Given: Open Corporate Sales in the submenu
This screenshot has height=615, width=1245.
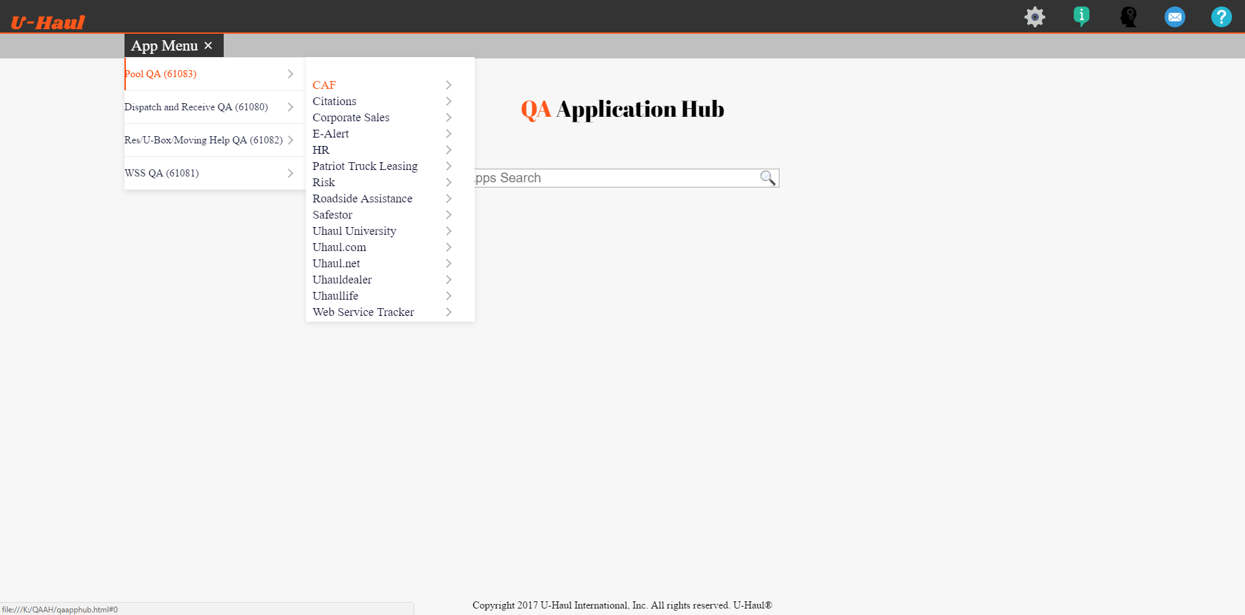Looking at the screenshot, I should (x=351, y=117).
